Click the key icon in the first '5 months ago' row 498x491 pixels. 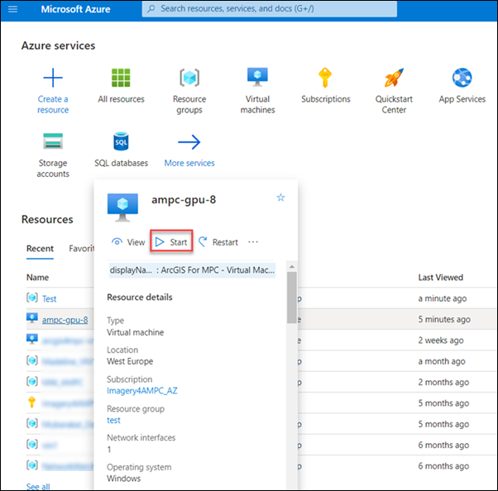(x=31, y=402)
